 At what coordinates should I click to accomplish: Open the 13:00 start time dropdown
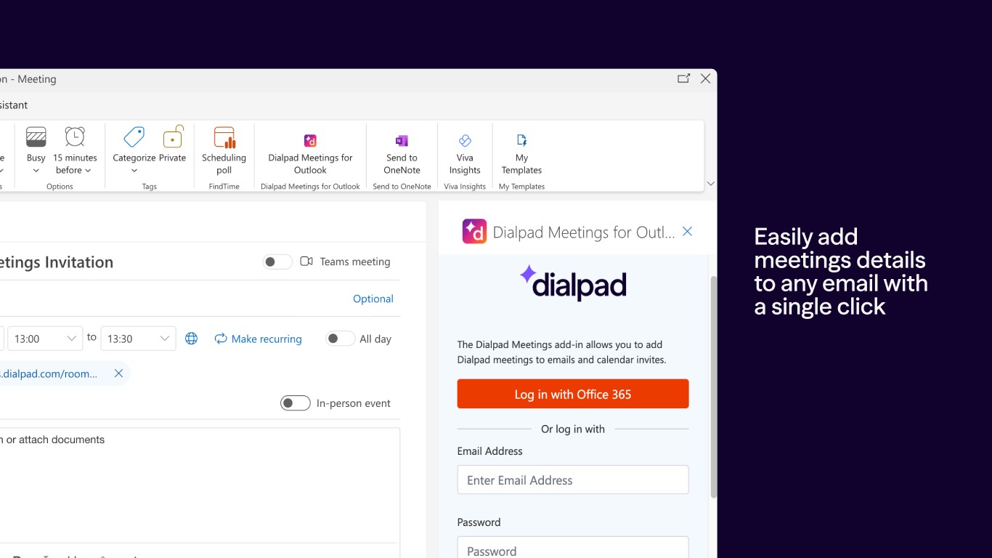45,339
